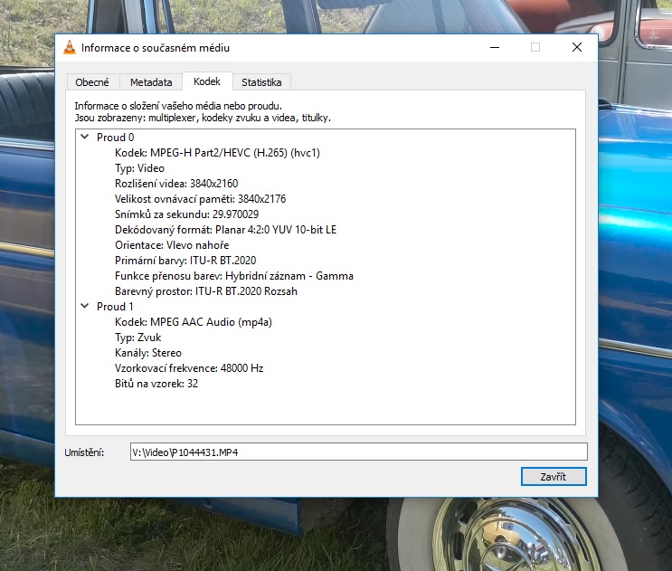This screenshot has height=571, width=672.
Task: Collapse the Proud 1 stream section
Action: click(85, 307)
